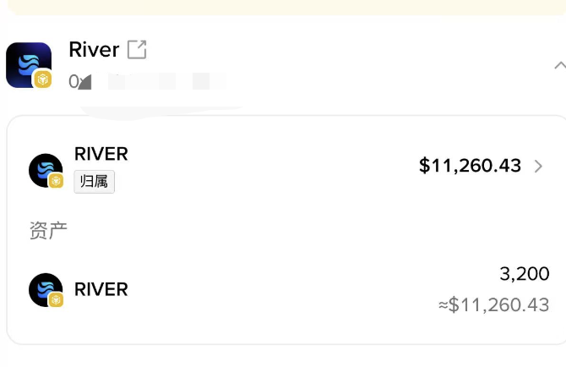566x367 pixels.
Task: Collapse the River section with the top chevron
Action: pyautogui.click(x=558, y=65)
